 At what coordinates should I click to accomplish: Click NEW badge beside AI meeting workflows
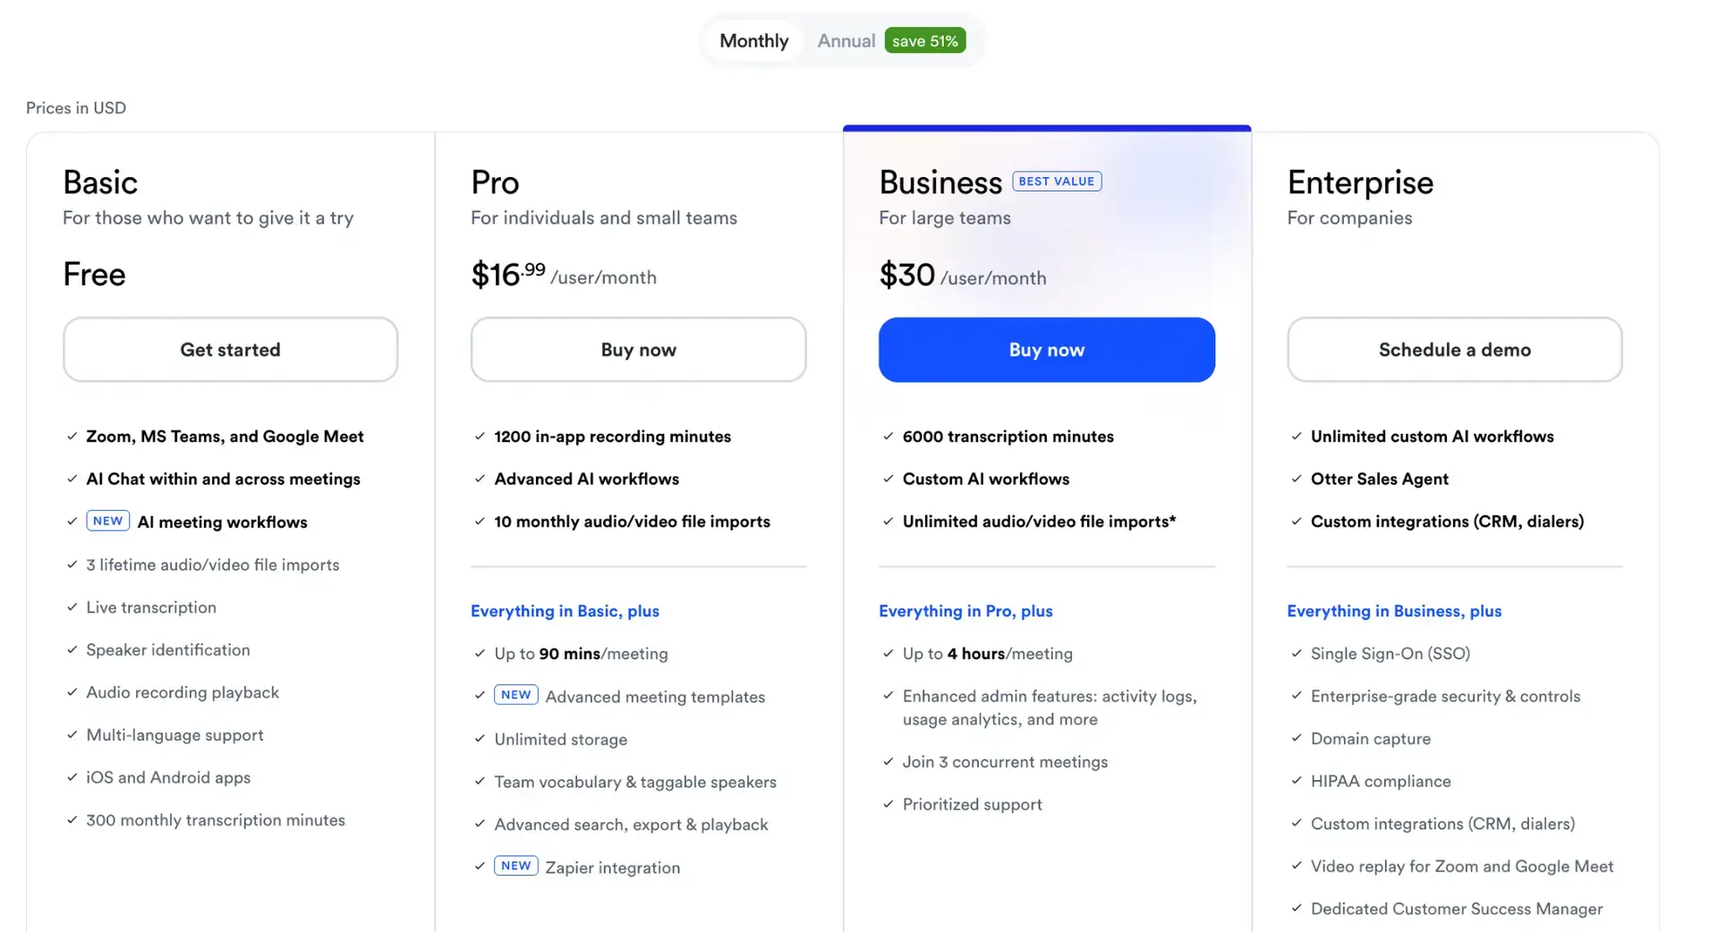107,521
